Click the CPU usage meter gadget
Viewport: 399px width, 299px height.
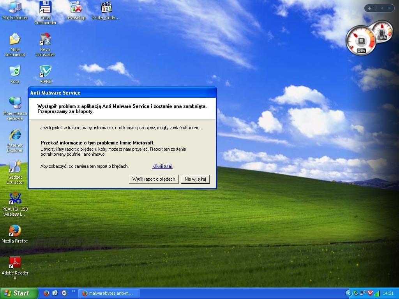[x=361, y=40]
